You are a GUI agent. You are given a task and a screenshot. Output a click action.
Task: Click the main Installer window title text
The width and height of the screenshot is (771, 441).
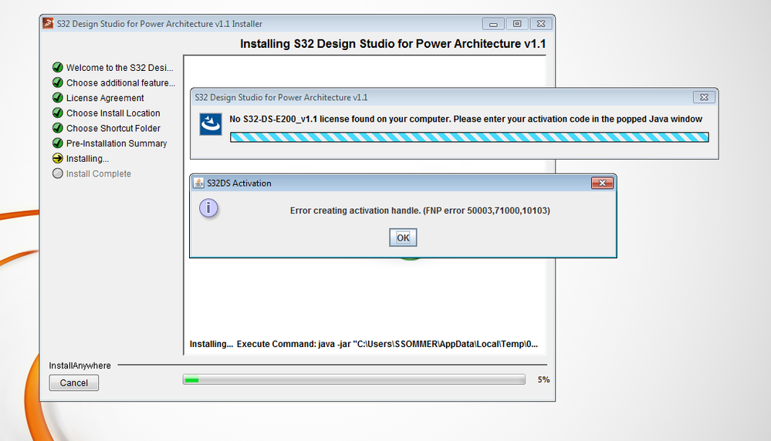159,24
